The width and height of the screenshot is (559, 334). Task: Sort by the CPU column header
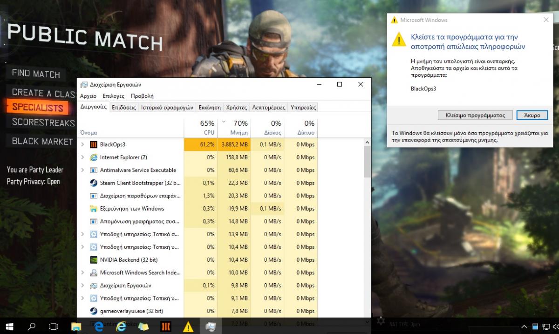[x=200, y=128]
